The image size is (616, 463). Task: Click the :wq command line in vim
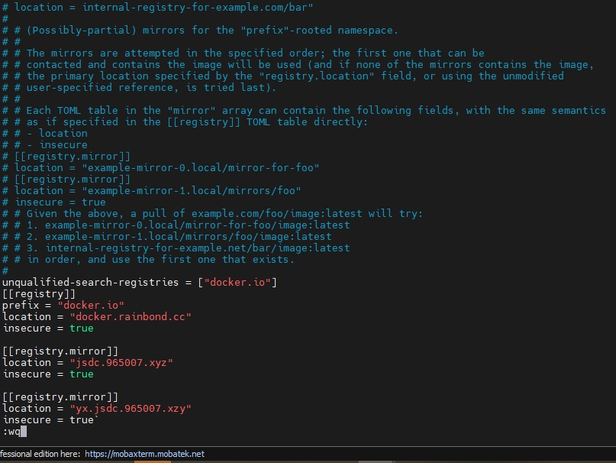11,432
